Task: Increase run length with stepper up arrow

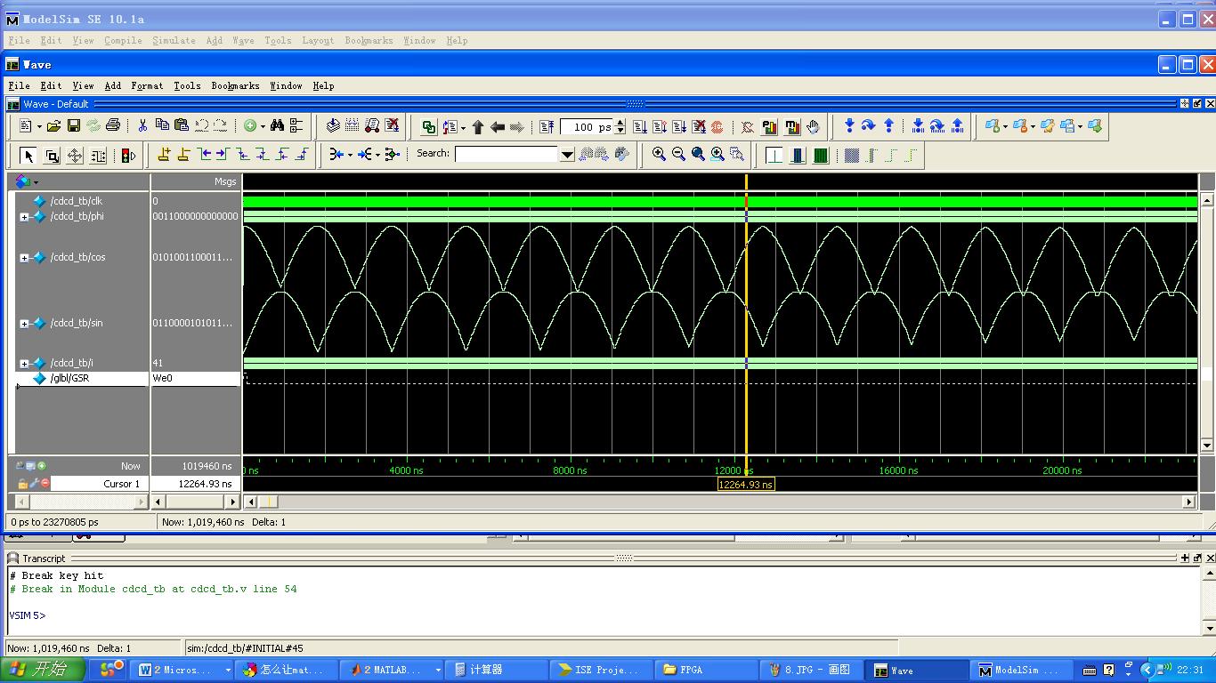Action: click(x=620, y=123)
